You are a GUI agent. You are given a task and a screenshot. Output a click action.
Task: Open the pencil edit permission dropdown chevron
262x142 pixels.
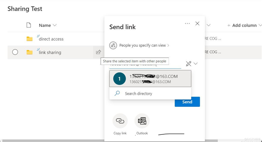[195, 64]
